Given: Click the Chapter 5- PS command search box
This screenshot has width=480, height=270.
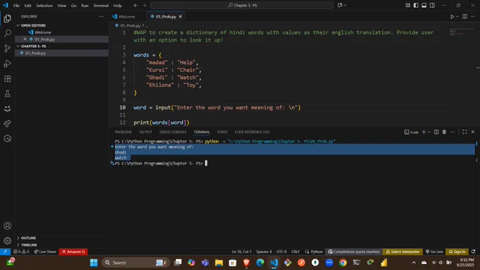Looking at the screenshot, I should coord(242,5).
